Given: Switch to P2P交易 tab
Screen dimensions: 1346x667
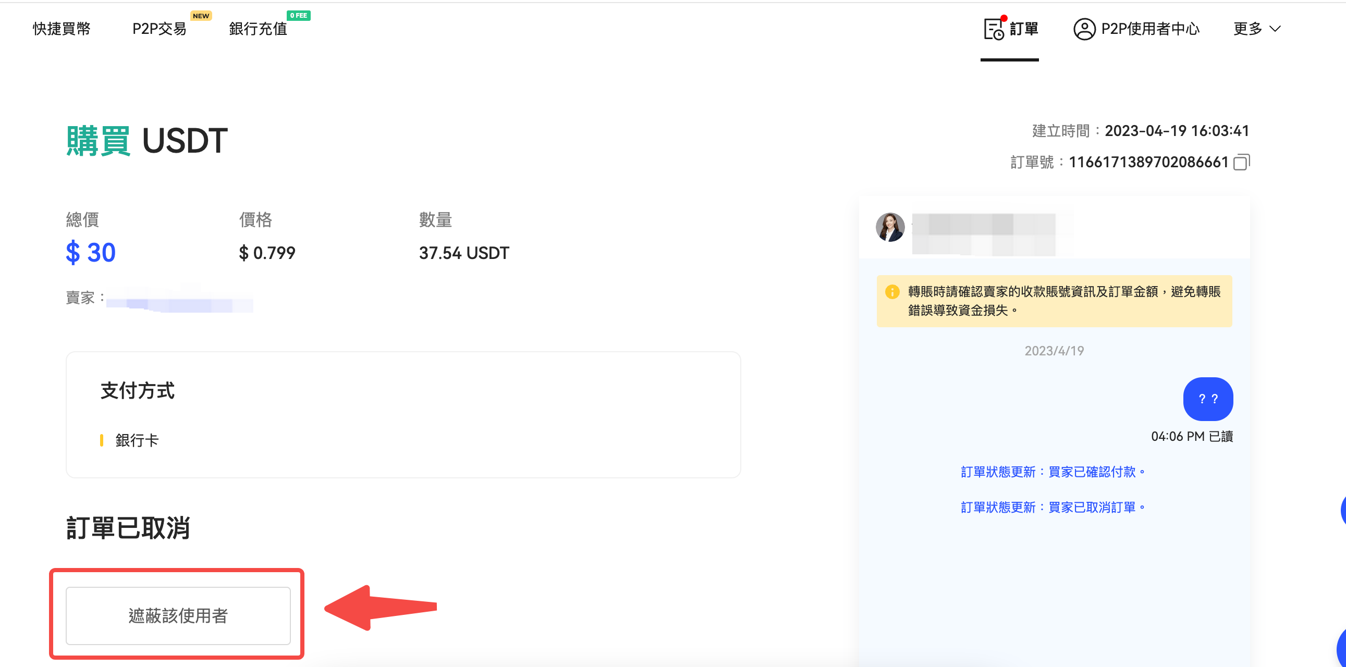Looking at the screenshot, I should coord(160,29).
